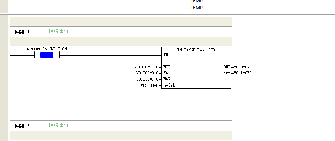This screenshot has width=335, height=141.
Task: Click the Always_On:SM0.0=ON contact label
Action: coord(47,49)
